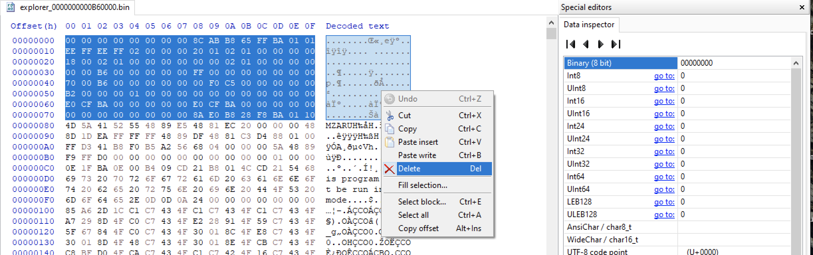
Task: Click the hex view scrollbar thumb
Action: (551, 34)
